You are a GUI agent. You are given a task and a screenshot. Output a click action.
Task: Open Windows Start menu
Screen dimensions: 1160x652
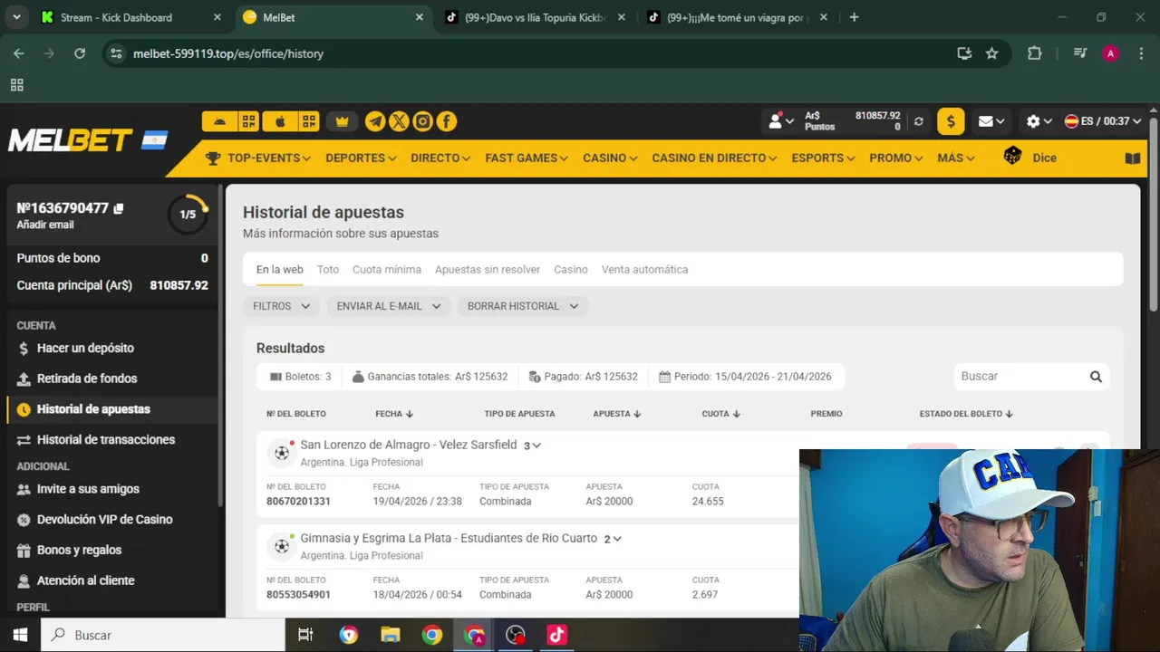coord(20,635)
